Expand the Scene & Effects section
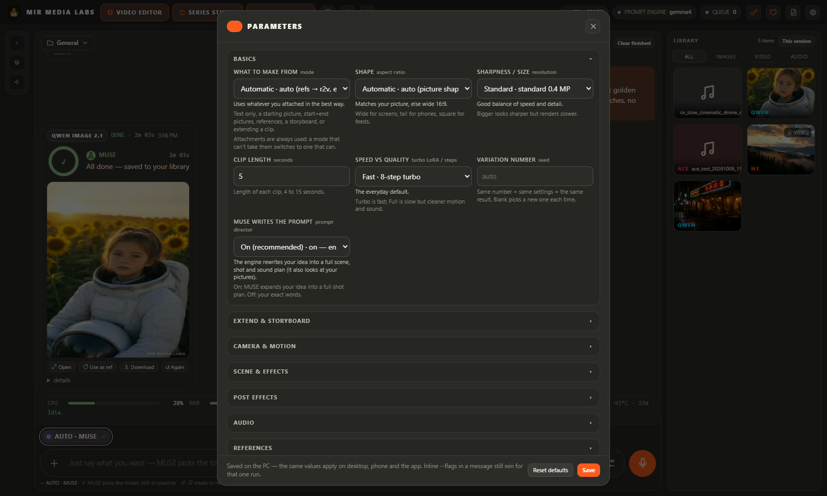Screen dimensions: 827x496 [413, 372]
